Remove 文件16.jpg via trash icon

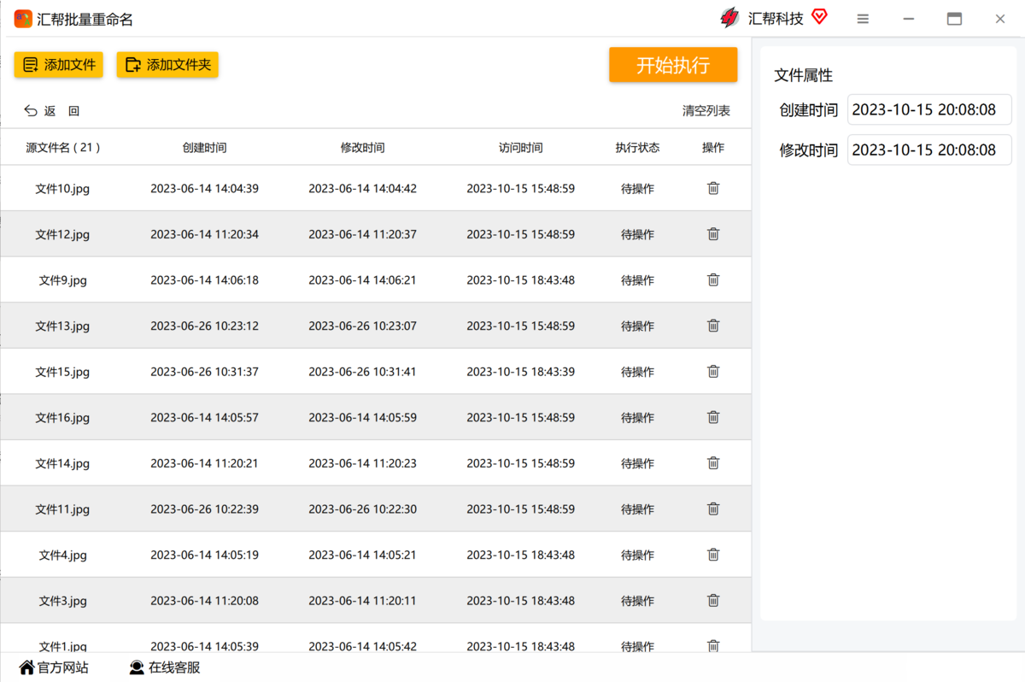tap(713, 417)
